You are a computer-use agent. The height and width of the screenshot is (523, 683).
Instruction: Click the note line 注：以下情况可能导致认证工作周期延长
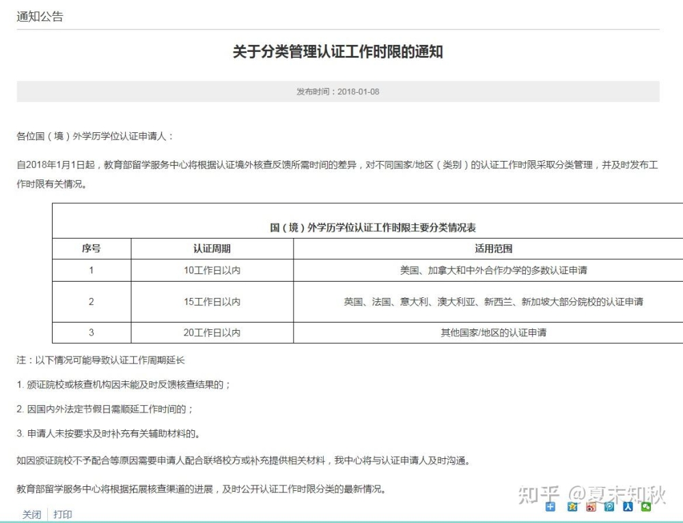pyautogui.click(x=100, y=360)
